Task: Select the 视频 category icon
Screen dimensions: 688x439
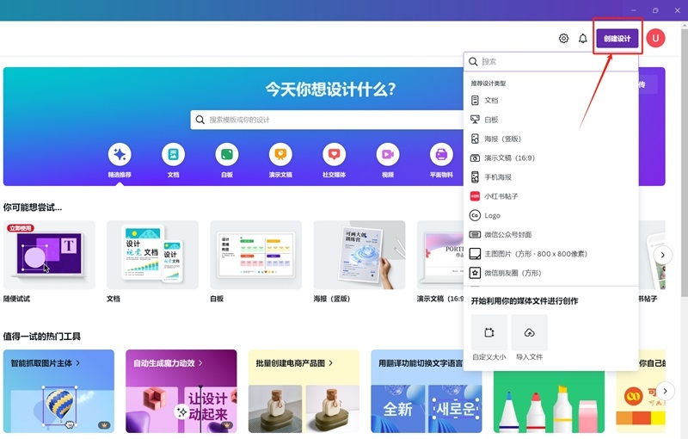Action: point(388,155)
